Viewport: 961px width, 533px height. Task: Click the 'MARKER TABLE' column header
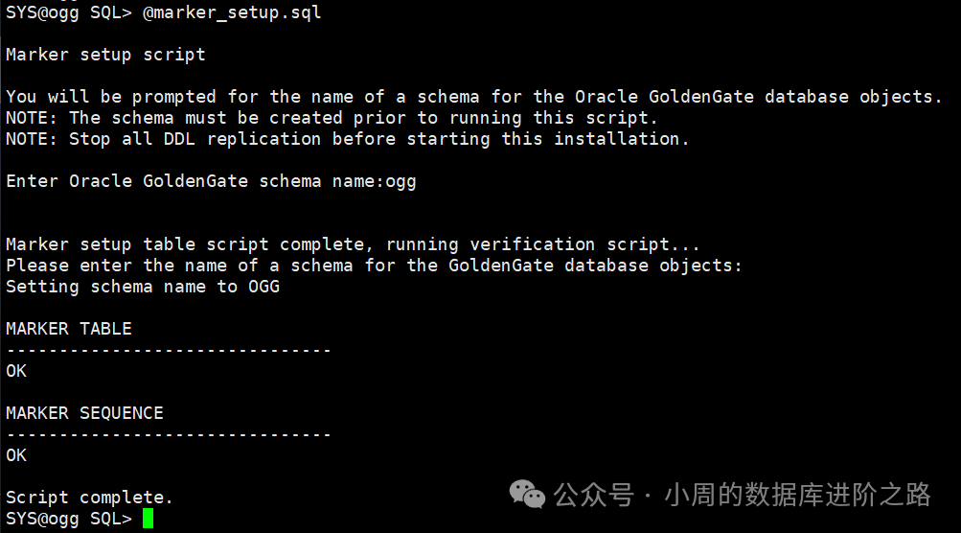69,329
